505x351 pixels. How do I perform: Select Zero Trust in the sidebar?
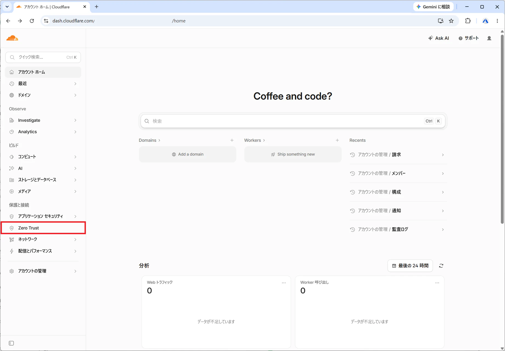pos(43,228)
